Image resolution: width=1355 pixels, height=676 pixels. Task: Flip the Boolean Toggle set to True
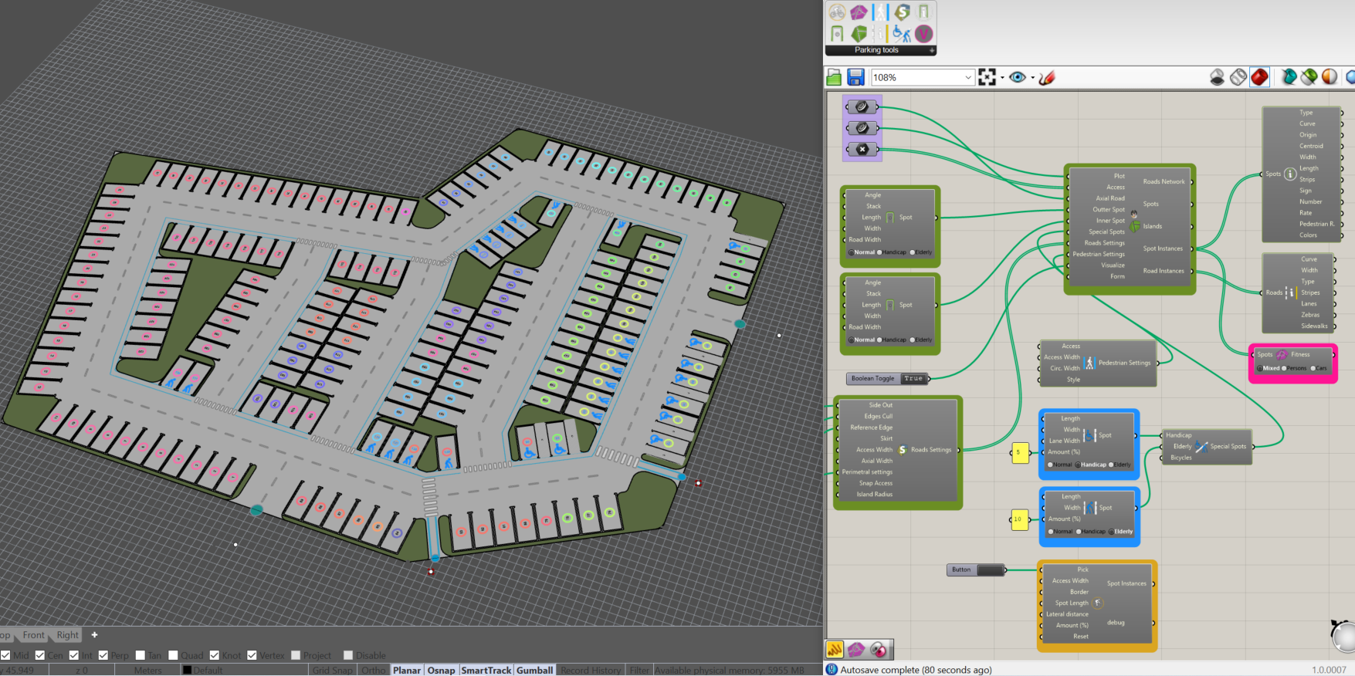point(913,379)
